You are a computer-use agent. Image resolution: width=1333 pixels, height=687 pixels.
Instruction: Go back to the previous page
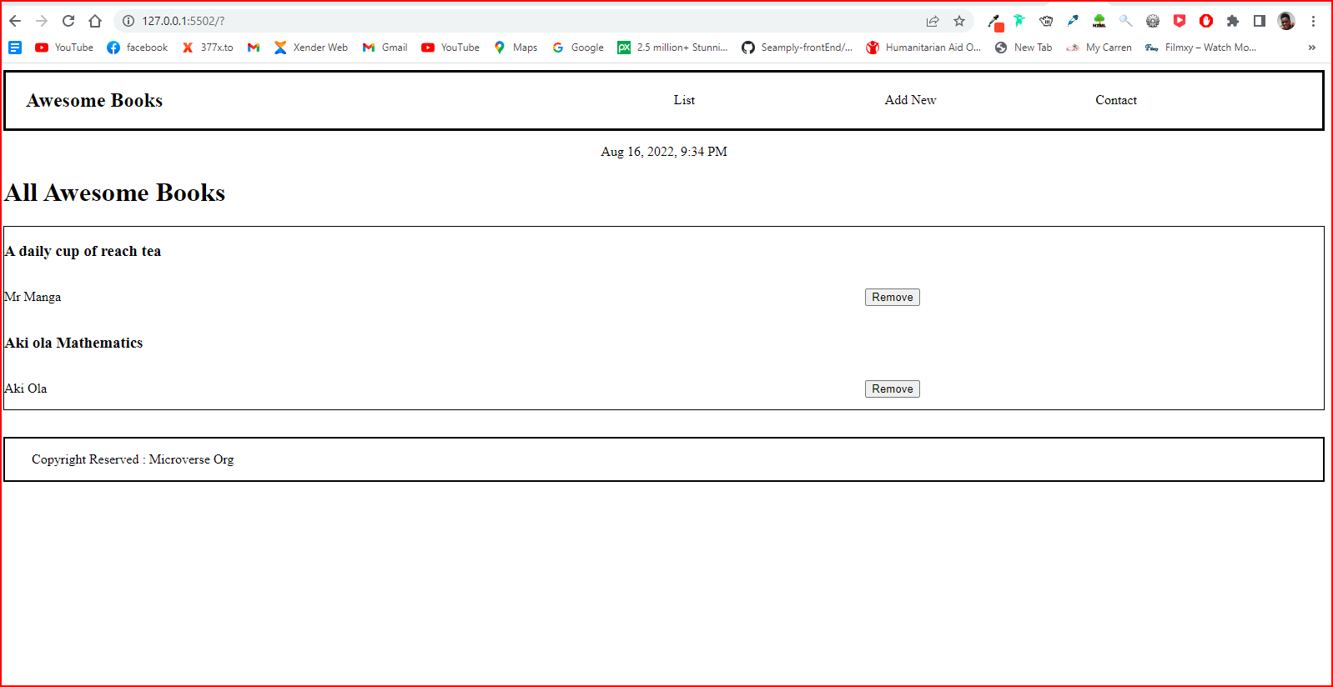[15, 21]
